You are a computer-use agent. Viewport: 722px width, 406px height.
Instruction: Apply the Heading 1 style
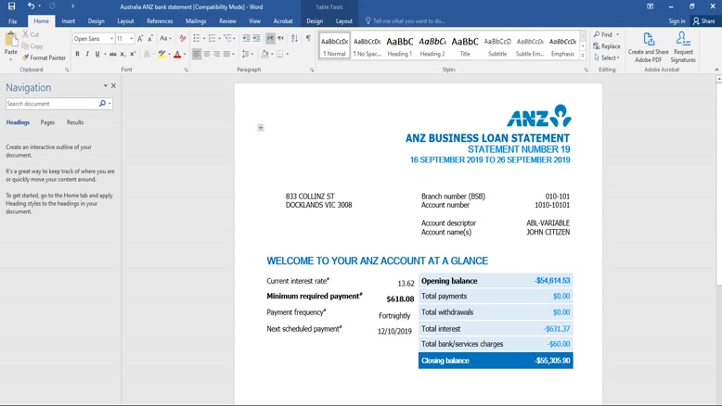tap(399, 45)
